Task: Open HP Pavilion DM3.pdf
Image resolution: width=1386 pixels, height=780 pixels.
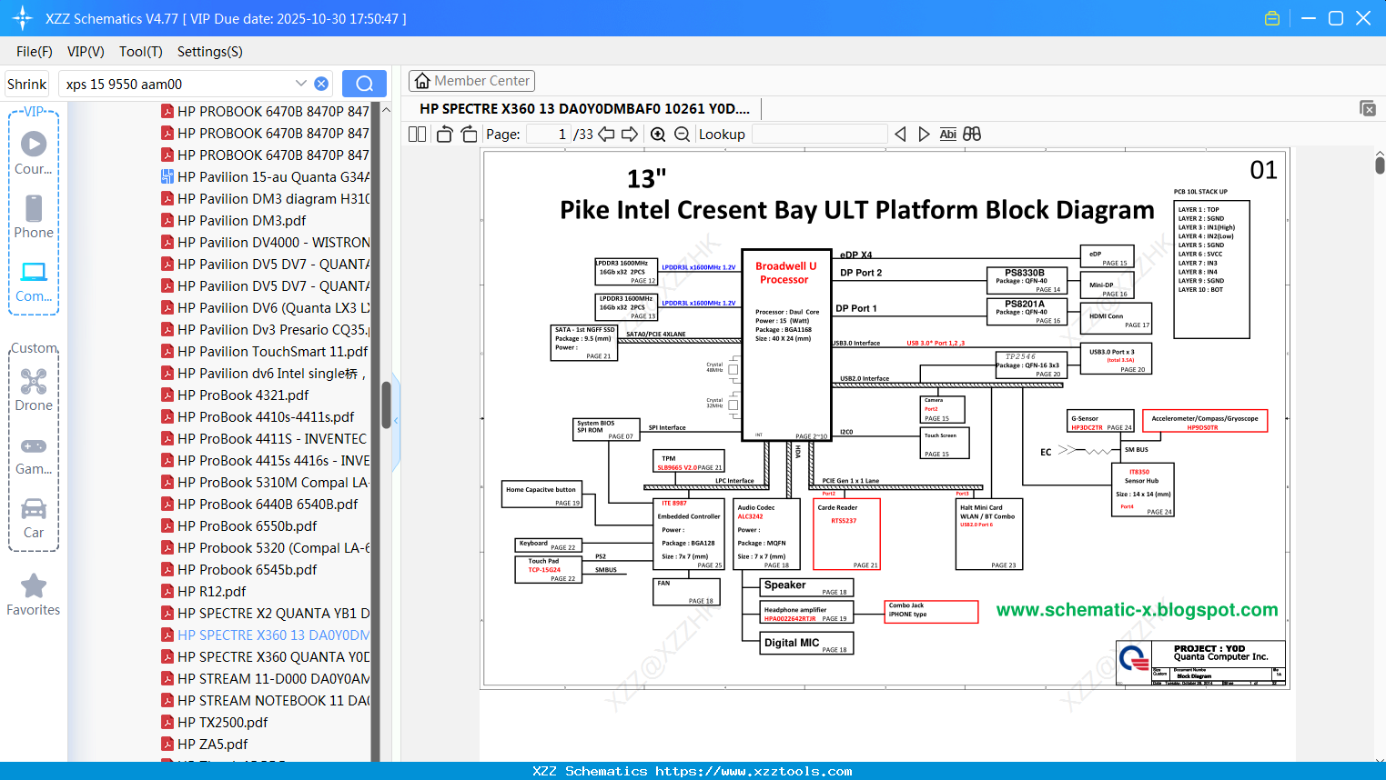Action: [233, 220]
